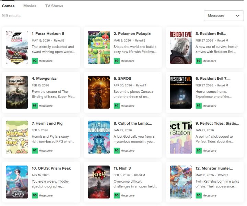Click the 'MAY 19, 2026' release date
The image size is (247, 206).
click(x=40, y=41)
